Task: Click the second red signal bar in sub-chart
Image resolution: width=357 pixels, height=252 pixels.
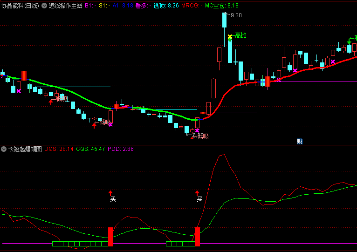Action: pyautogui.click(x=197, y=237)
